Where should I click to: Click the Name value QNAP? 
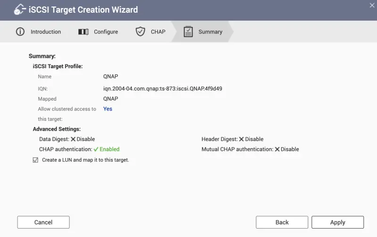111,77
